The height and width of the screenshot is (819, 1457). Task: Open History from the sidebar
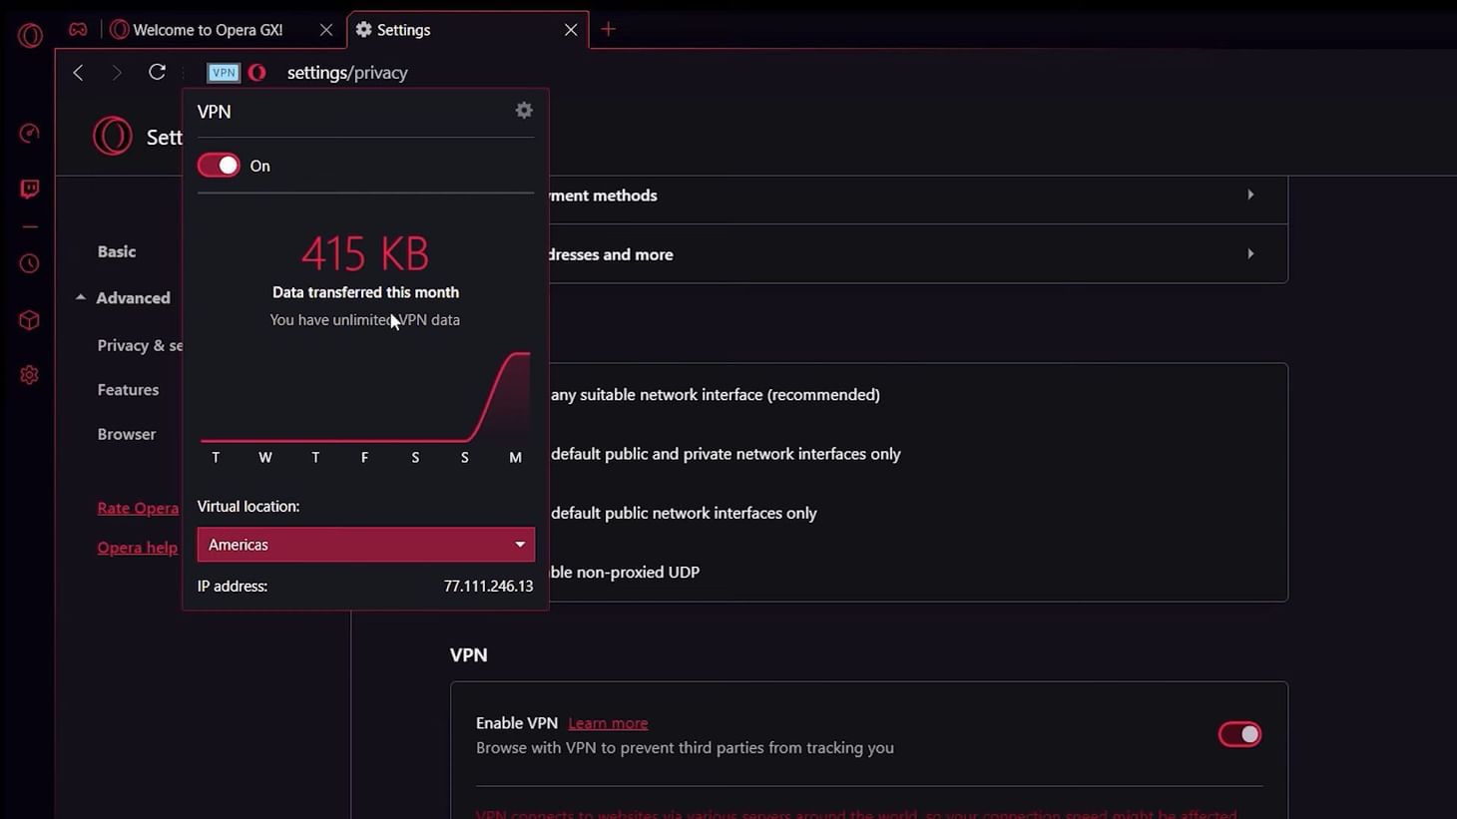(x=29, y=262)
